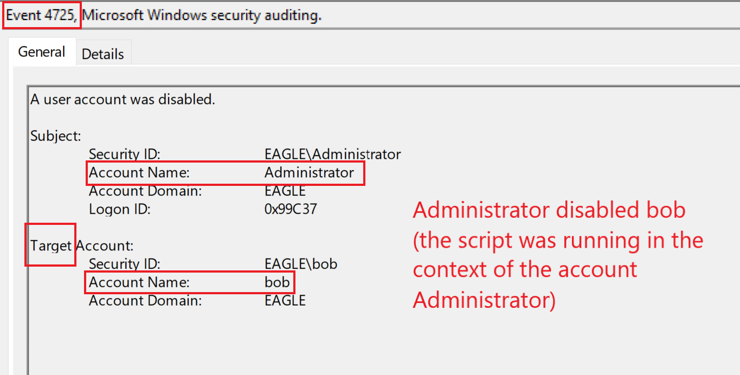Viewport: 740px width, 375px height.
Task: Click the Target Account's Account Name label
Action: 139,282
